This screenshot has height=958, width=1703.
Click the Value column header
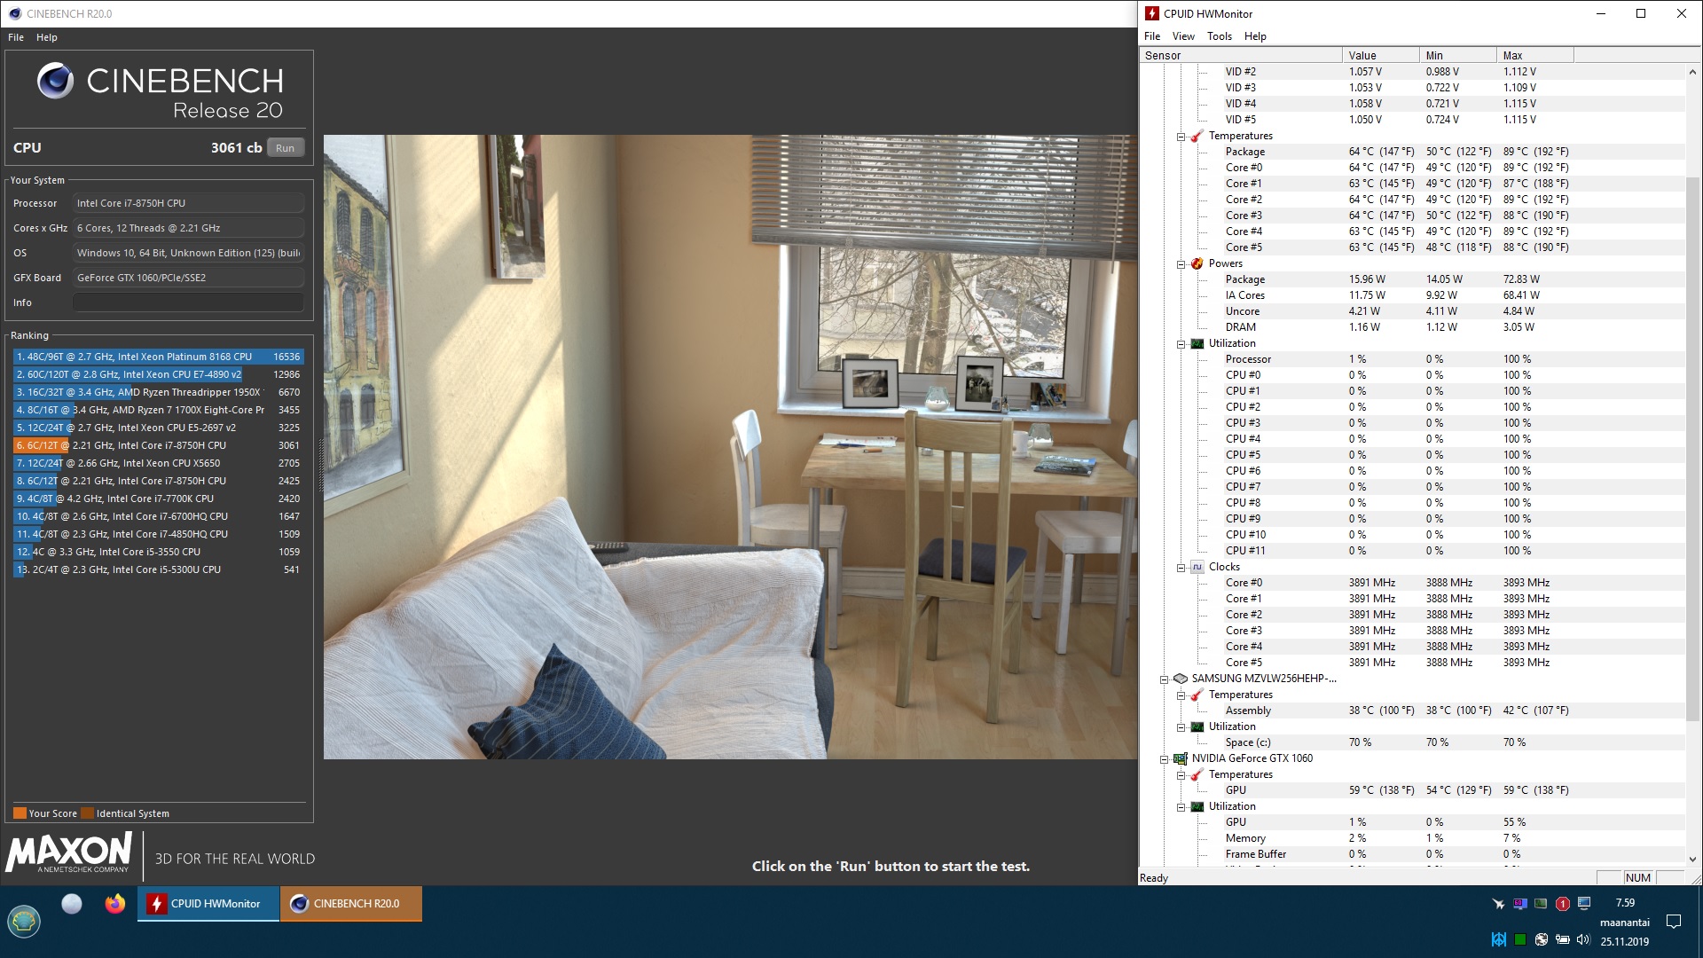(1380, 55)
